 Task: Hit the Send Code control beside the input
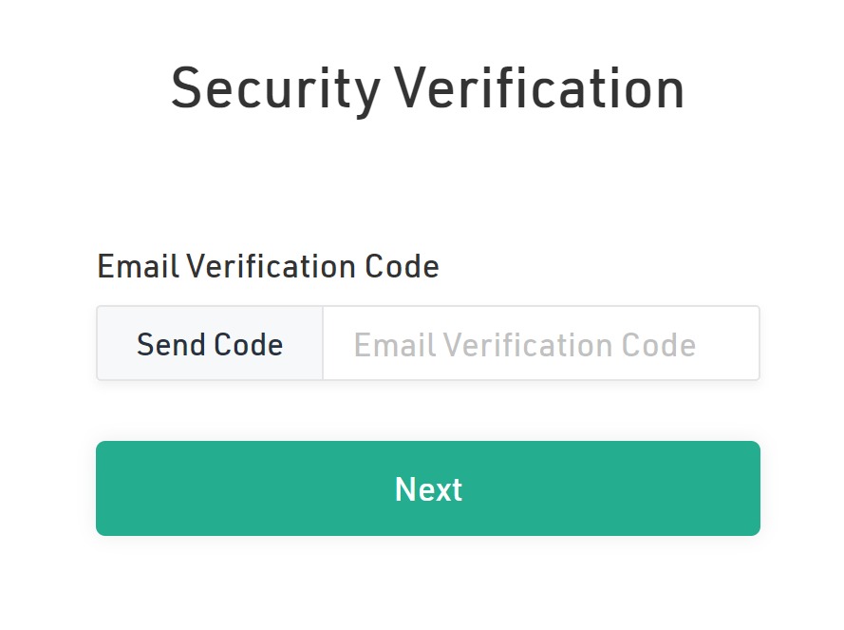(210, 344)
